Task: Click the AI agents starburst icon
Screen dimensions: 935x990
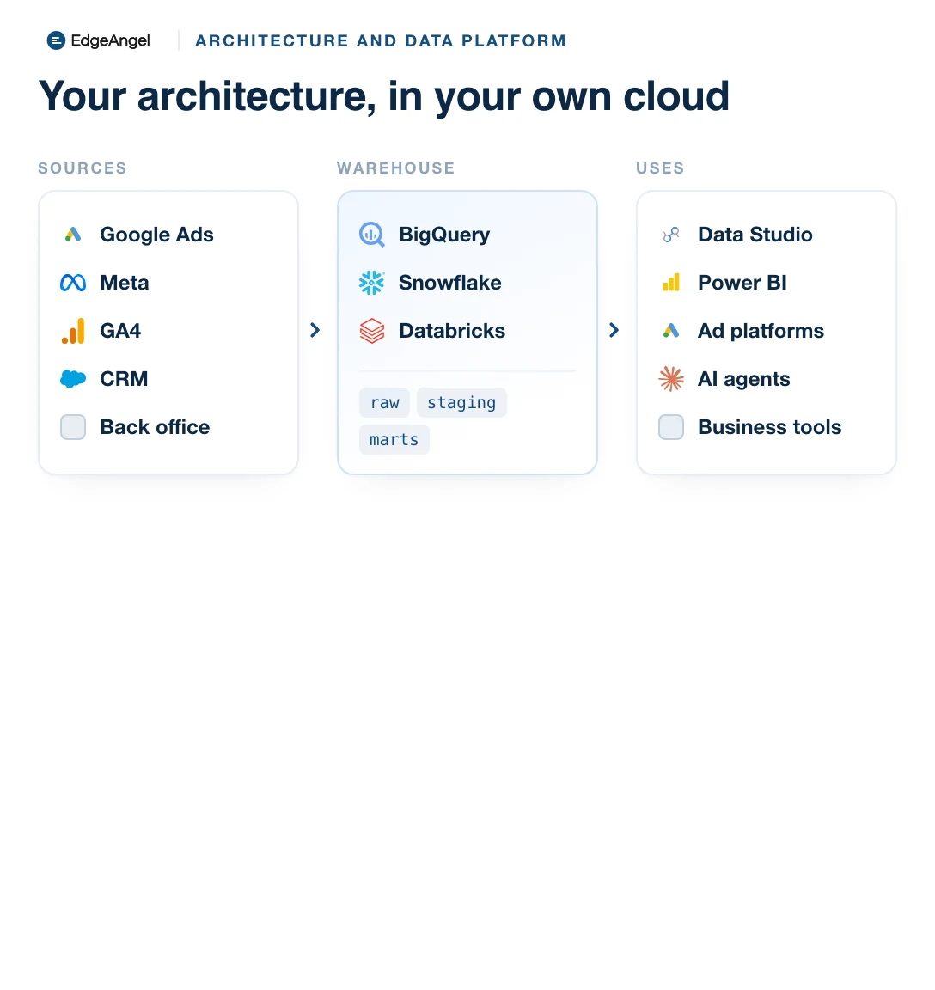Action: tap(671, 379)
